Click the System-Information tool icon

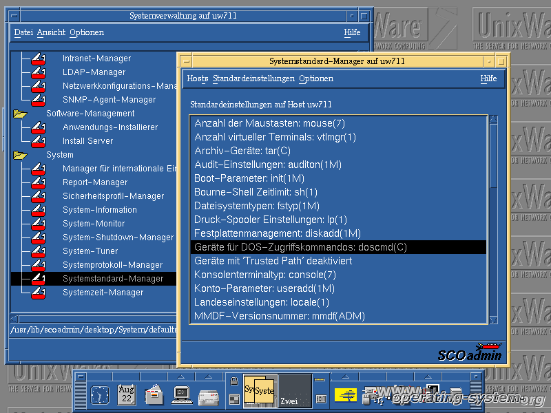tap(38, 210)
